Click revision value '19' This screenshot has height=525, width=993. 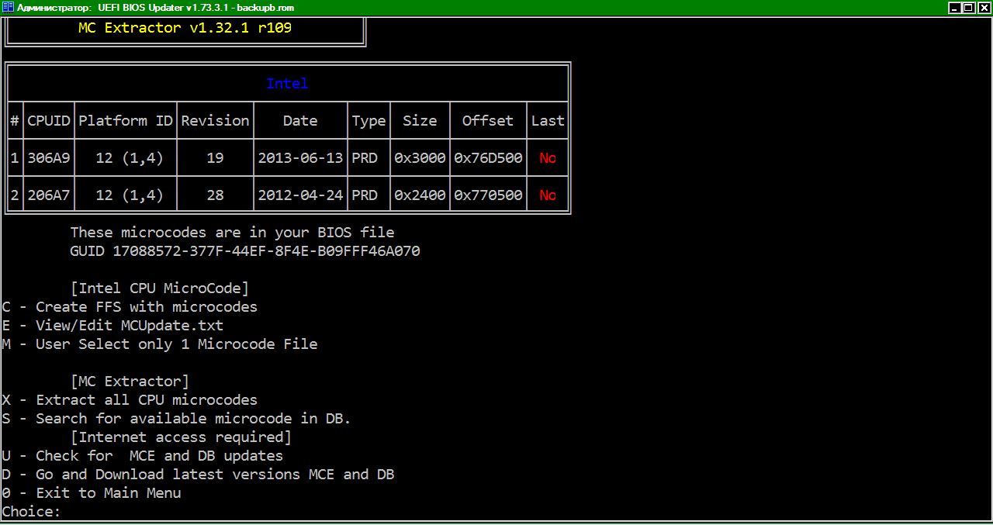pos(215,158)
